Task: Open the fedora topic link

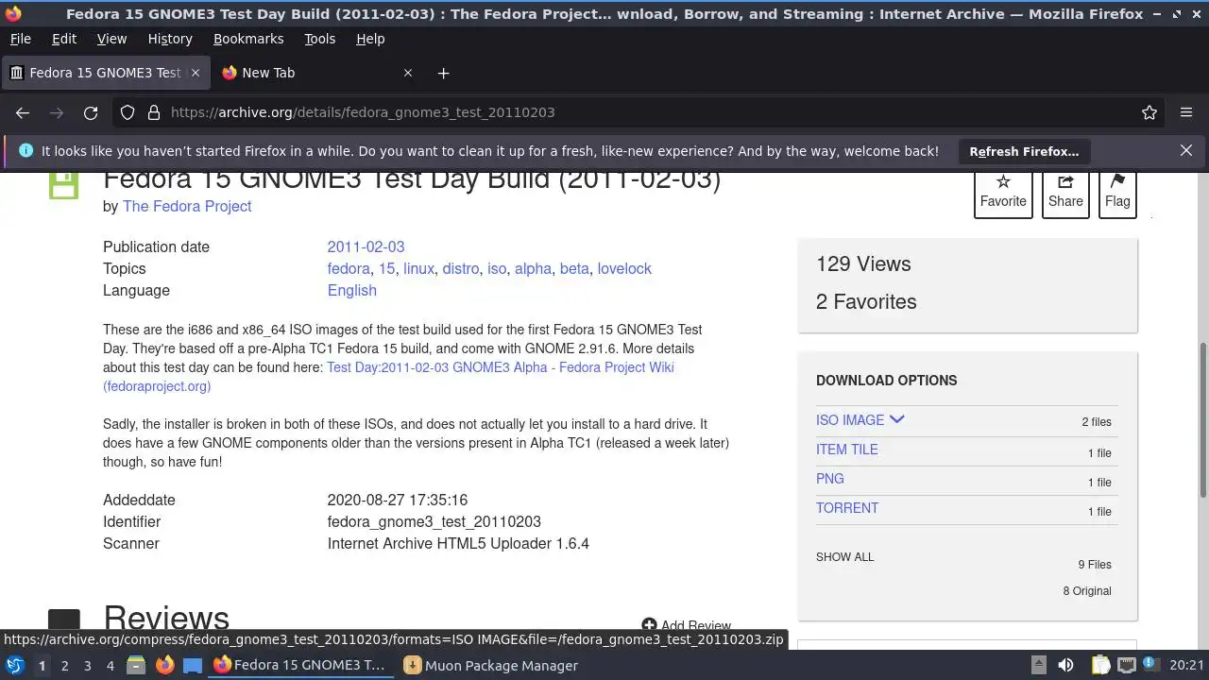Action: tap(349, 268)
